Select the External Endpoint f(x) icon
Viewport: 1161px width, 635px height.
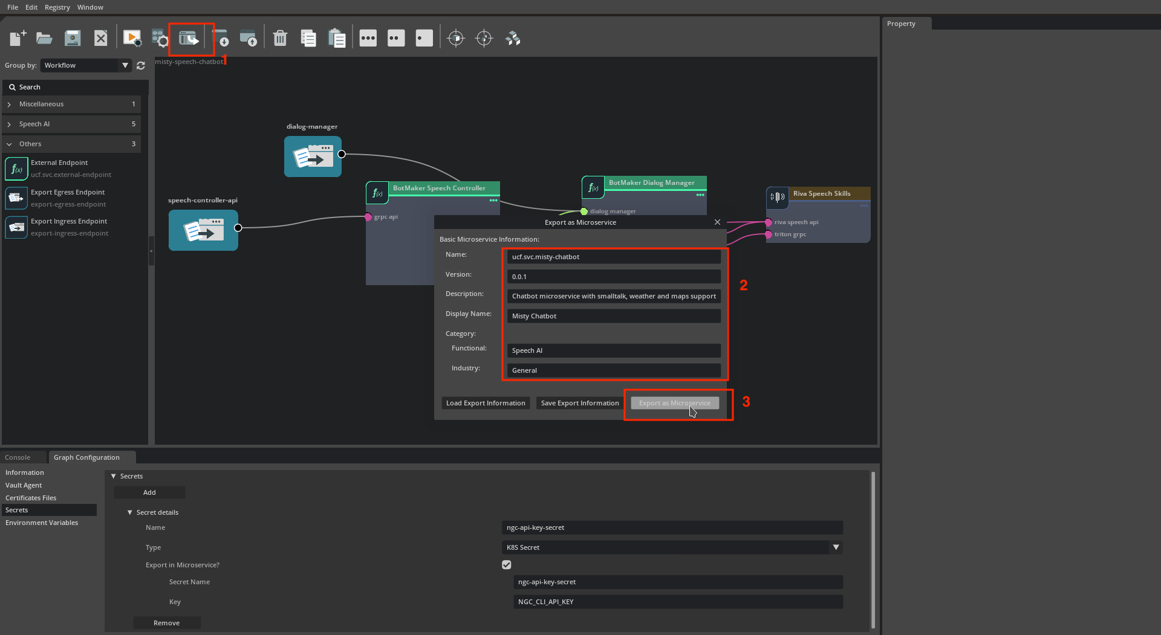pos(16,169)
